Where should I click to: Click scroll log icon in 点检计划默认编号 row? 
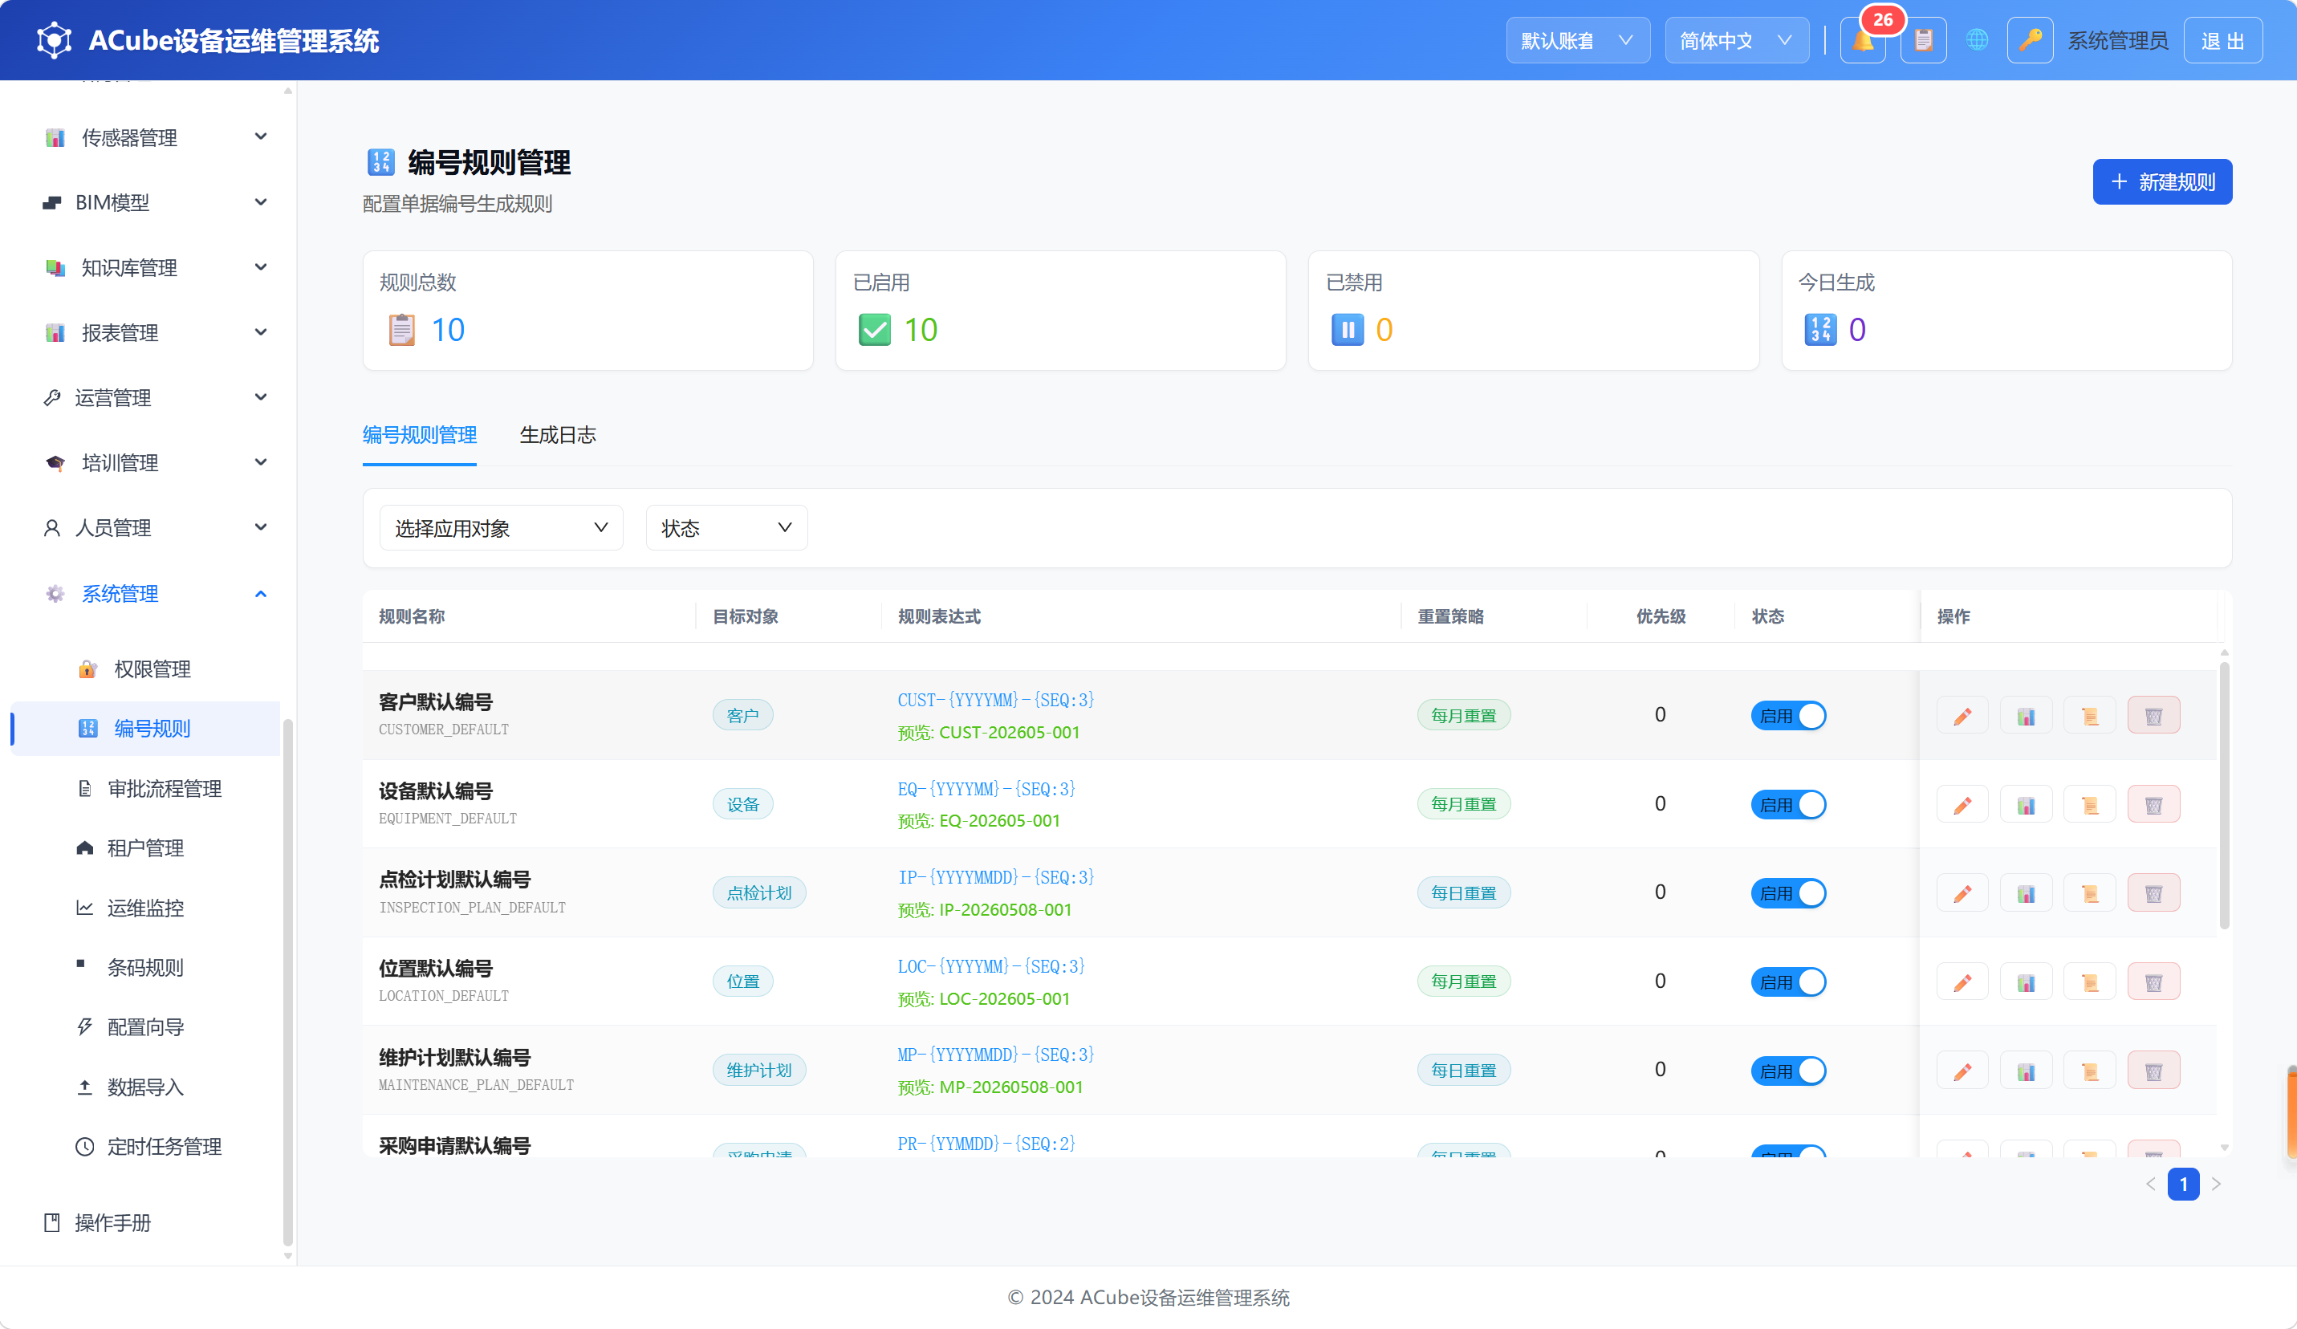(2090, 893)
